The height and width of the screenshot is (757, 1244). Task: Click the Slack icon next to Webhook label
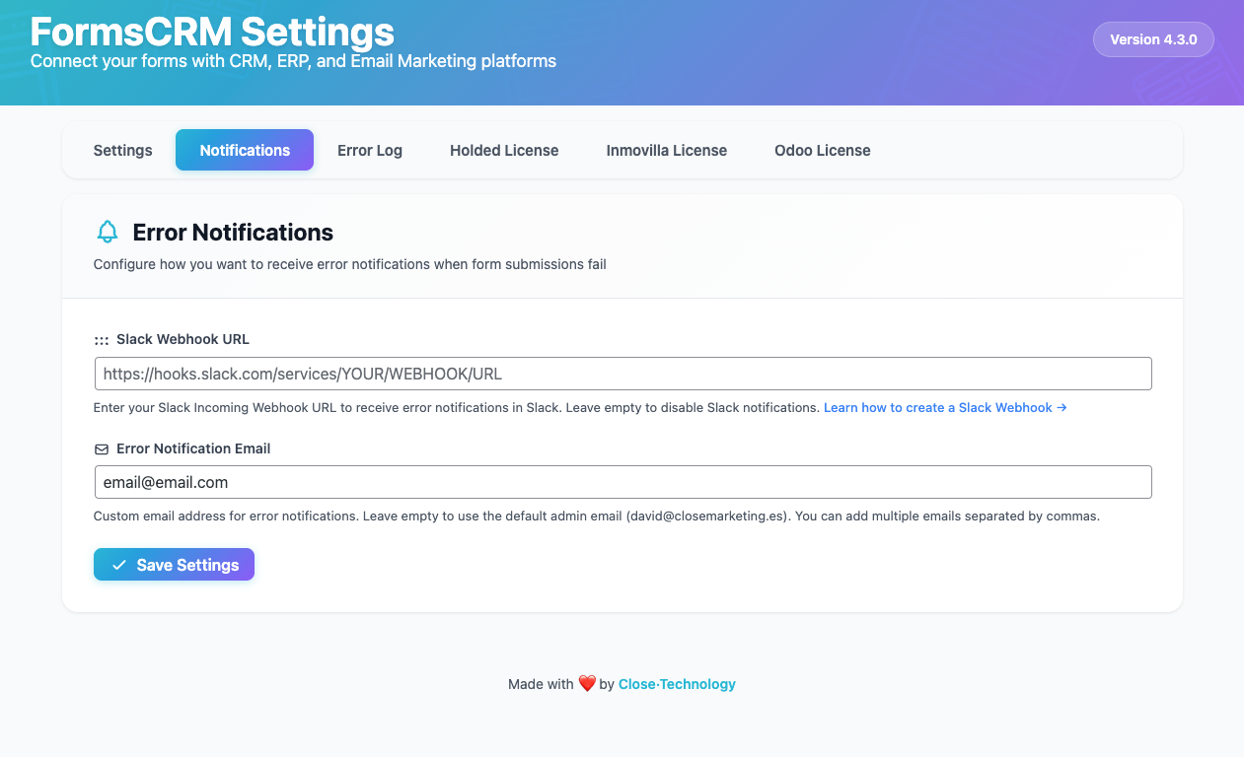[x=102, y=340]
